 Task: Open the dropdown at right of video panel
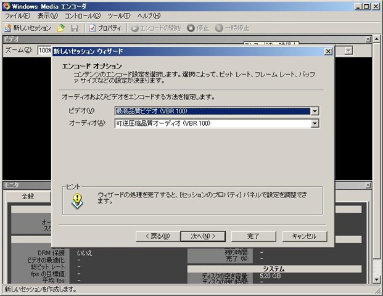(x=348, y=51)
